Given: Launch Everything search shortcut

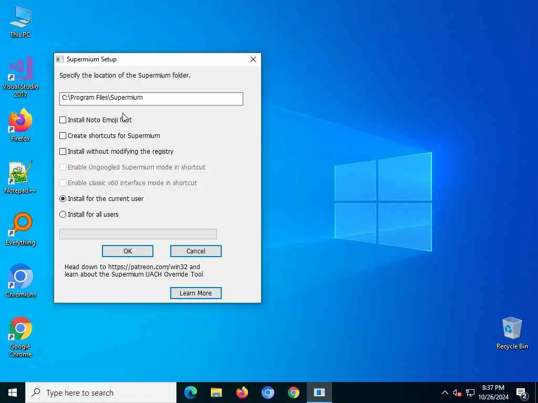Looking at the screenshot, I should [20, 229].
